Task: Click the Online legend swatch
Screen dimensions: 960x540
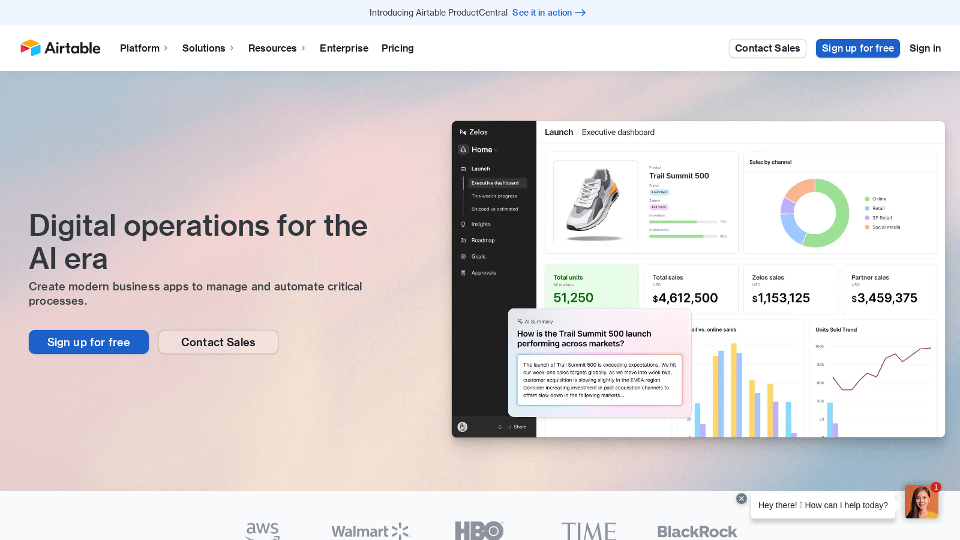Action: click(x=867, y=199)
